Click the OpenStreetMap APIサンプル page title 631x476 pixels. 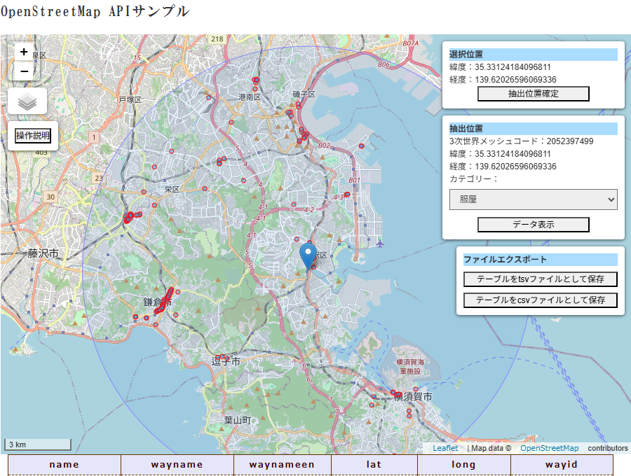point(95,11)
